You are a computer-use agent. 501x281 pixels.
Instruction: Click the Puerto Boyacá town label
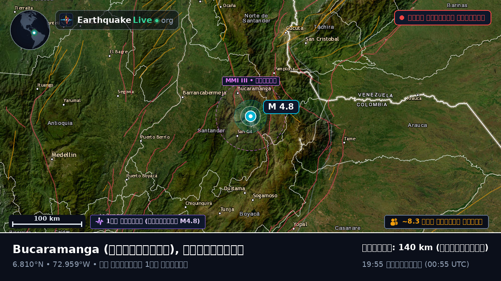142,176
